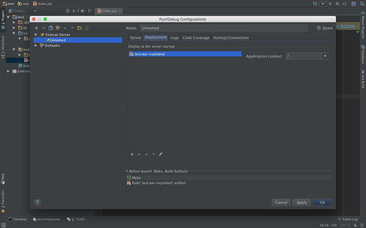This screenshot has width=366, height=228.
Task: Expand the Defaults tree node
Action: coord(36,45)
